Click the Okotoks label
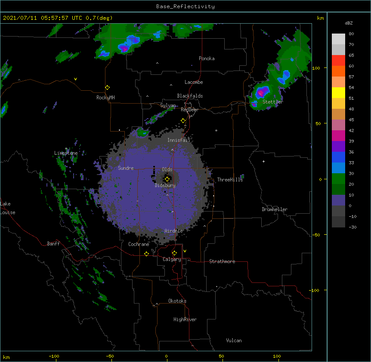The width and height of the screenshot is (371, 362). point(177,301)
